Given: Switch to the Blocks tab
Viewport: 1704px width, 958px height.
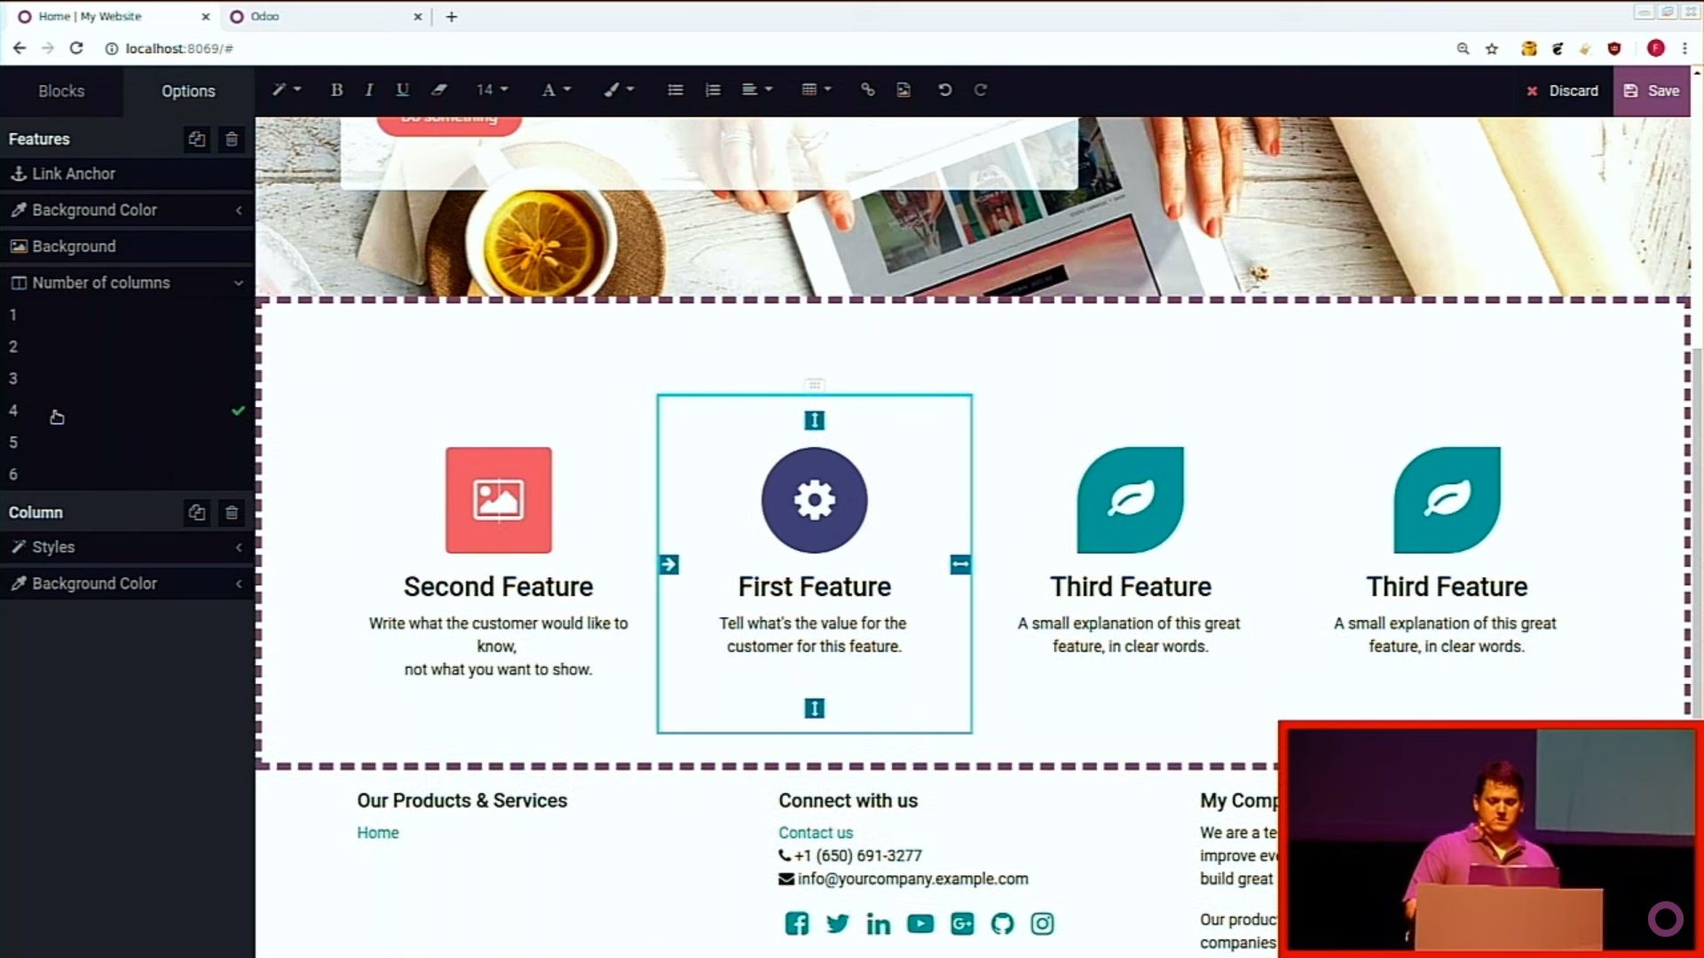Looking at the screenshot, I should coord(61,90).
